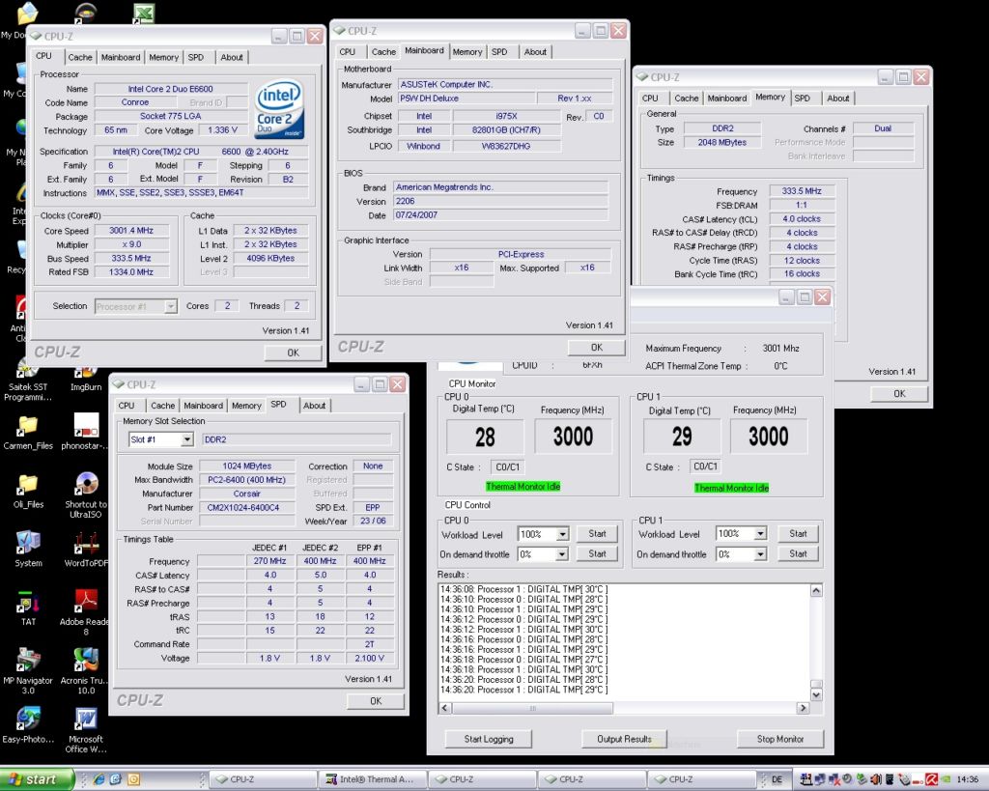Open CPU 1 Workload Level dropdown

[x=761, y=534]
